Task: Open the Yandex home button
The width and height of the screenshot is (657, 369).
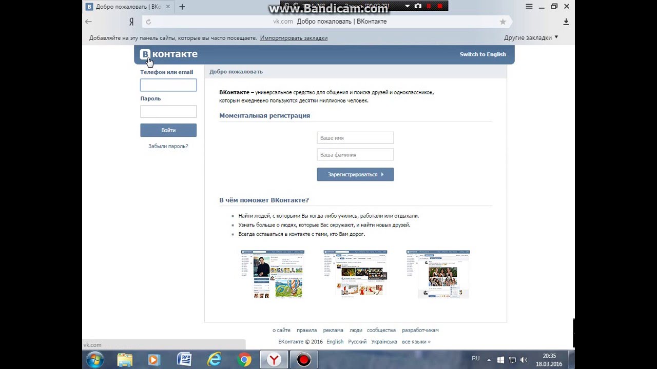Action: pos(131,22)
